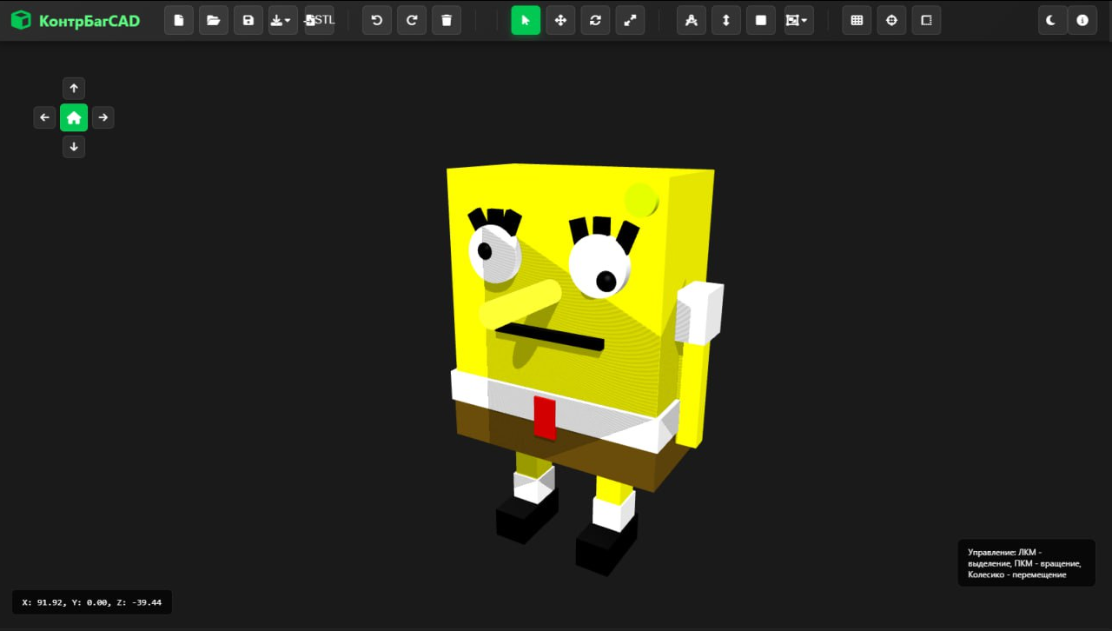Image resolution: width=1112 pixels, height=631 pixels.
Task: Select the red tie on the model
Action: pos(546,417)
